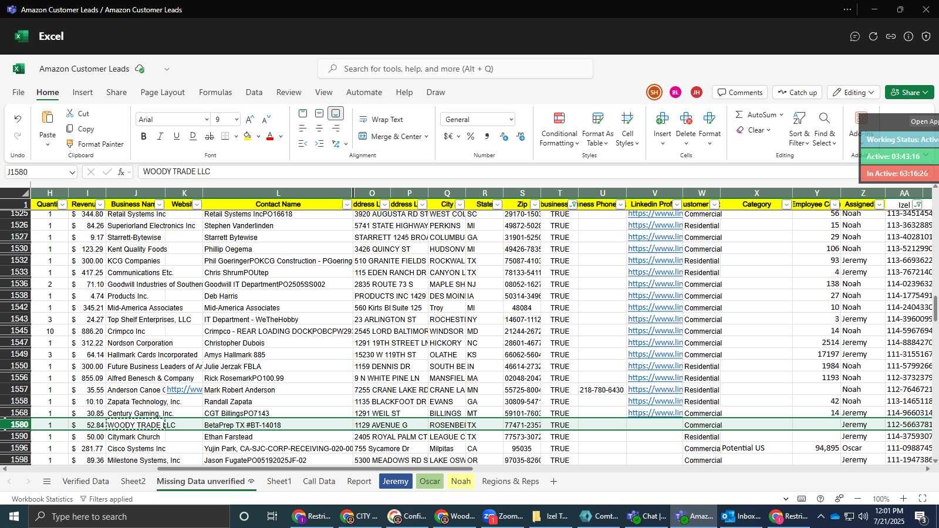Viewport: 939px width, 528px height.
Task: Open Find & Select menu
Action: coord(824,129)
